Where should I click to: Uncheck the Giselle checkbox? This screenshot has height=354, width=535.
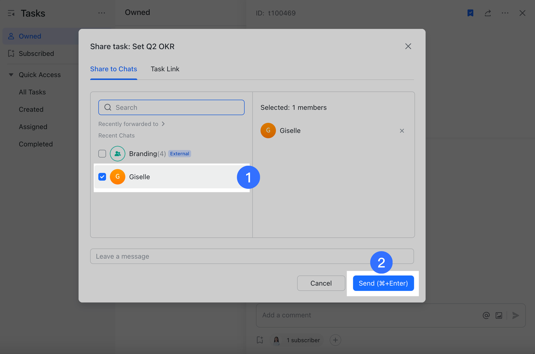pyautogui.click(x=102, y=176)
